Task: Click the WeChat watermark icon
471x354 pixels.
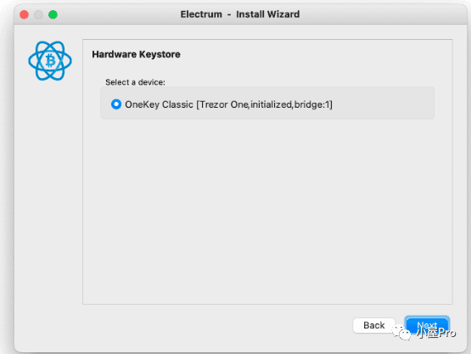Action: (x=401, y=332)
